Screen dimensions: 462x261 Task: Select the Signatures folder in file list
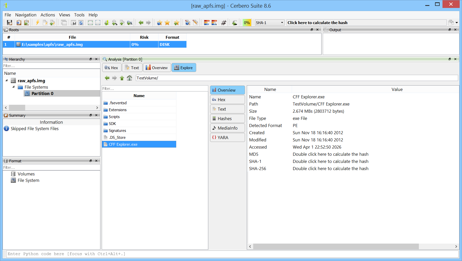pyautogui.click(x=117, y=131)
